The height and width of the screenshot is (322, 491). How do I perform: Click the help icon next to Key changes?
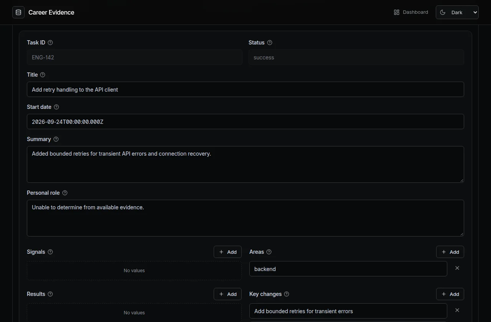(x=287, y=294)
